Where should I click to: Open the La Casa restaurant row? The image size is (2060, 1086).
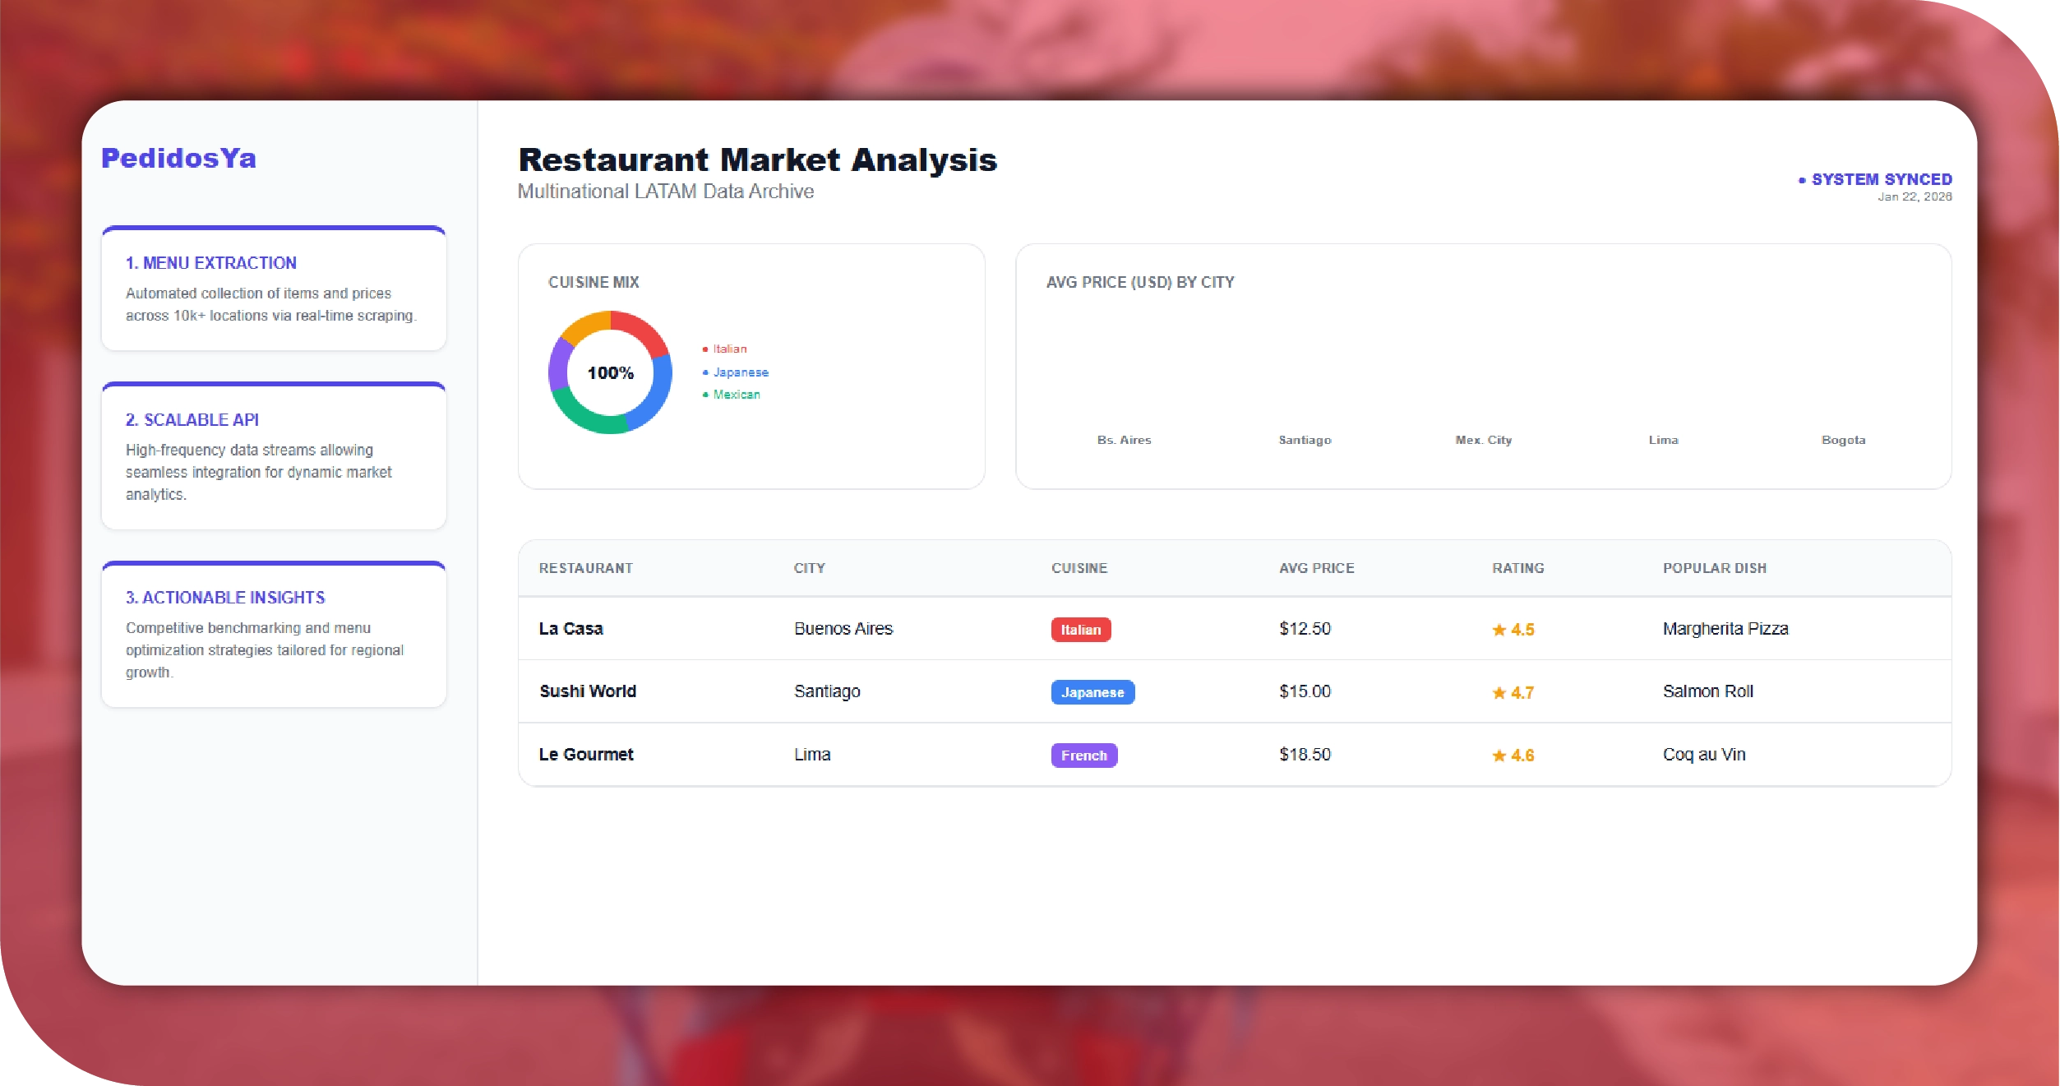[570, 629]
